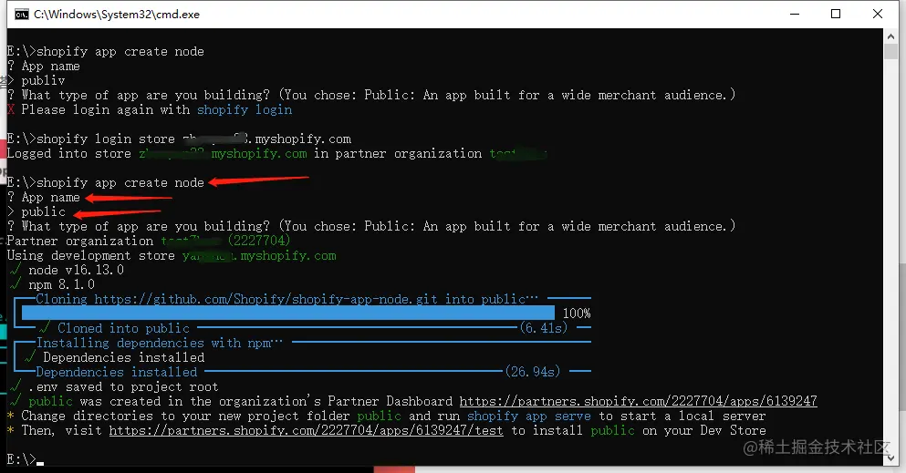This screenshot has height=473, width=906.
Task: Click the '(2227704)' organization ID
Action: [x=259, y=241]
